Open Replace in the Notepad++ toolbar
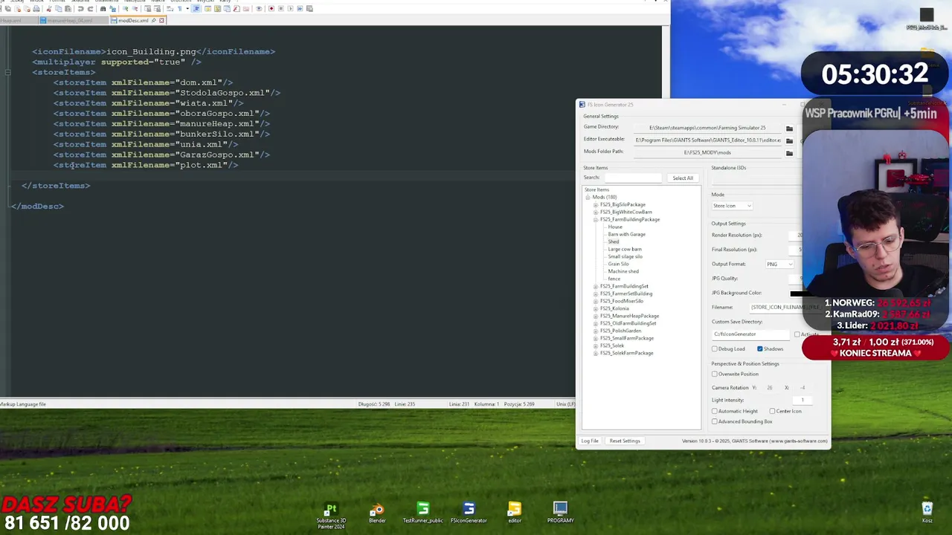The width and height of the screenshot is (952, 535). click(x=112, y=9)
